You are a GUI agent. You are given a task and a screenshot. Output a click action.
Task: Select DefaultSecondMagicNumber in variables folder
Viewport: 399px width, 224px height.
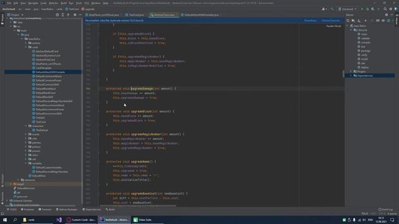[52, 172]
